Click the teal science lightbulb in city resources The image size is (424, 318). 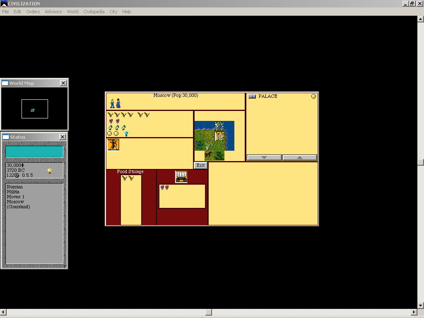126,134
